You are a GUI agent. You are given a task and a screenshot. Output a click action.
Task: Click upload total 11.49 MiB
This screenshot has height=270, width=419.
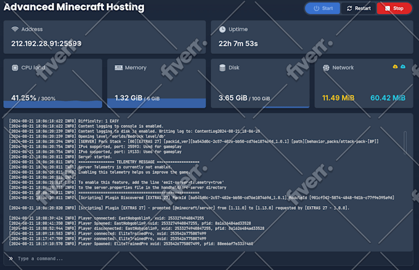(338, 98)
